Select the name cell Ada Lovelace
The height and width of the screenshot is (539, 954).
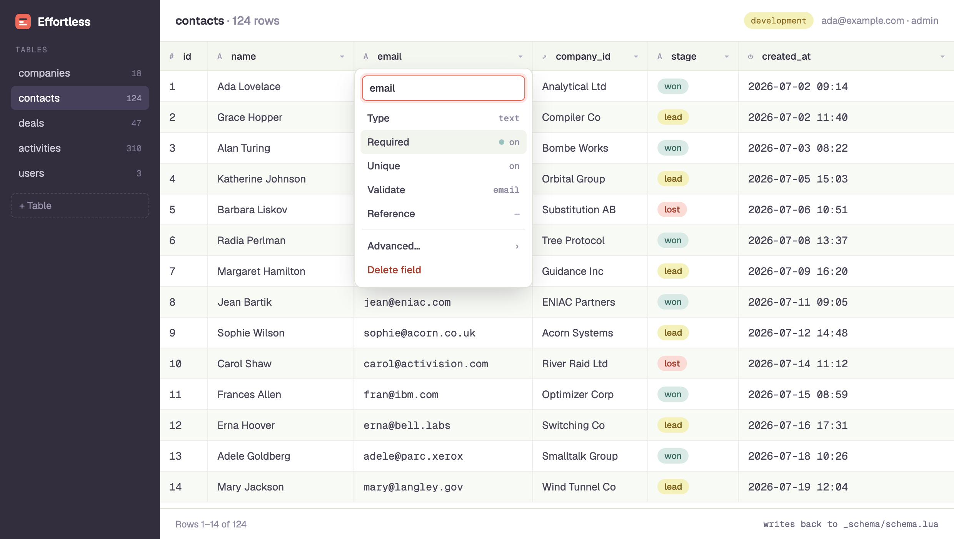[x=281, y=87]
